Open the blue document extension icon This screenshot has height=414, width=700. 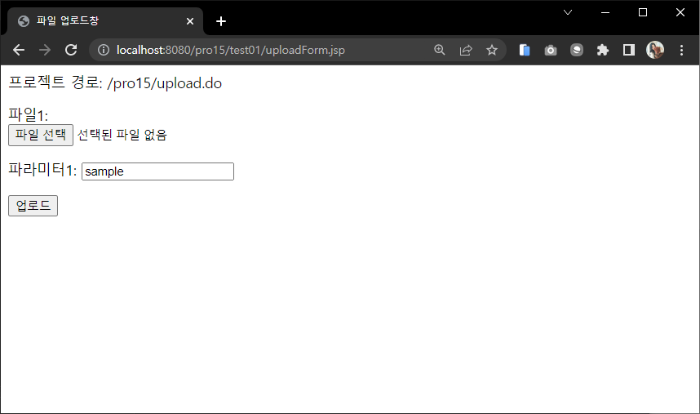525,50
